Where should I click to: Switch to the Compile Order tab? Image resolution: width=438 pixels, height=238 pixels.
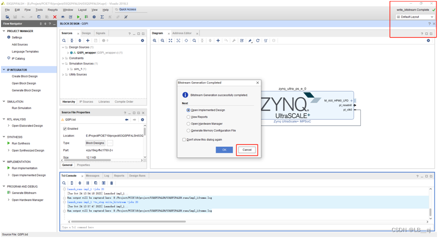[124, 102]
